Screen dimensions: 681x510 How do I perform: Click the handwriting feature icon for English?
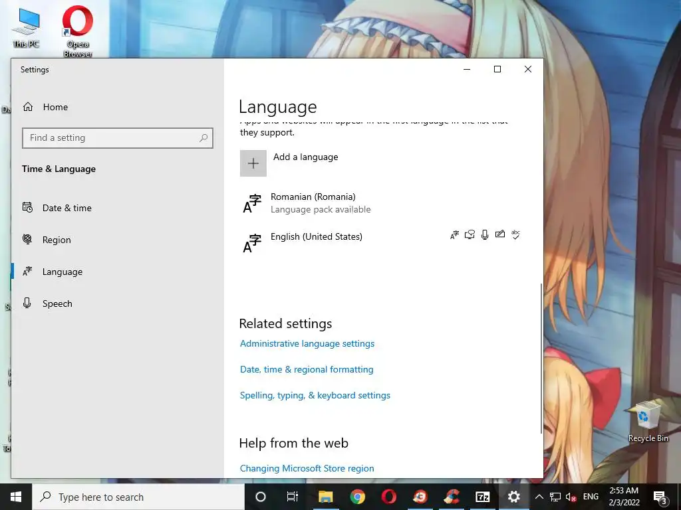coord(500,234)
